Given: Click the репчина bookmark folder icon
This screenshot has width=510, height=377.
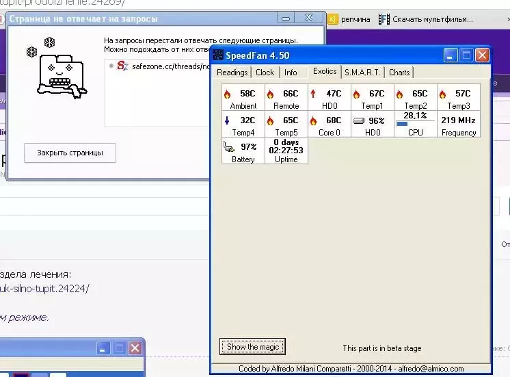Looking at the screenshot, I should tap(333, 19).
